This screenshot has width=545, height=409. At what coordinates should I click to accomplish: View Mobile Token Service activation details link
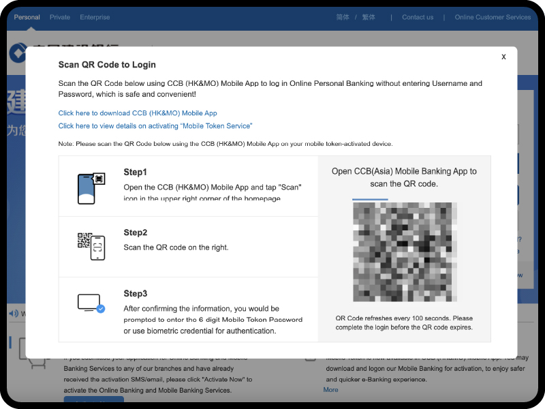tap(155, 126)
